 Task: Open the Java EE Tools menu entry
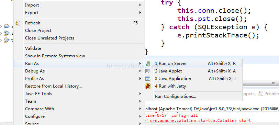(79, 94)
